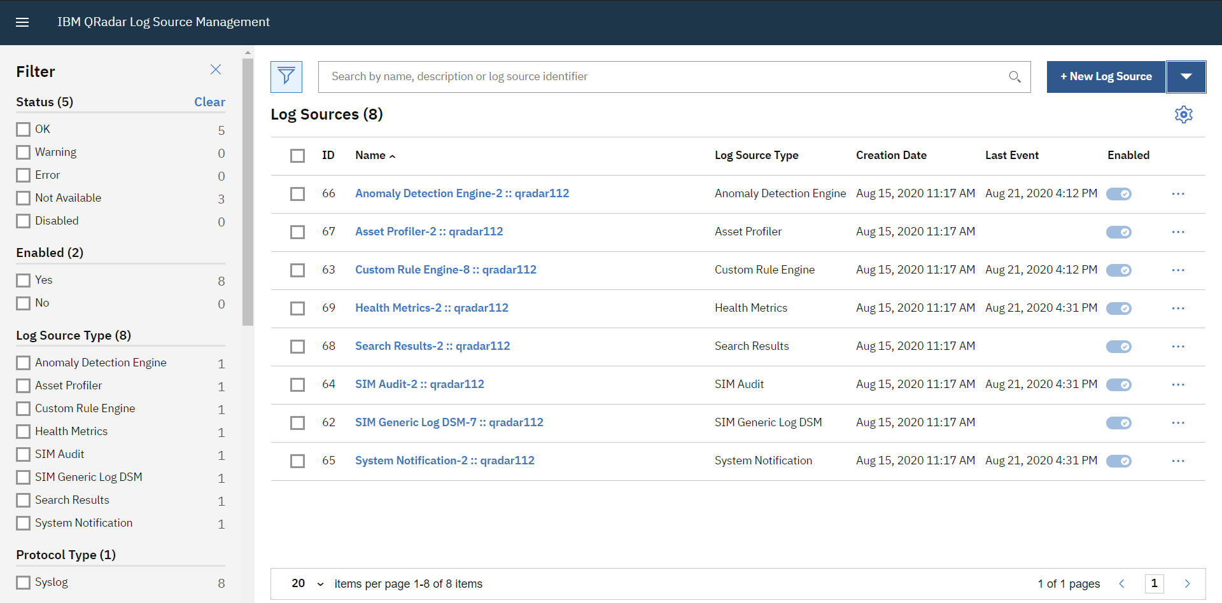Image resolution: width=1222 pixels, height=603 pixels.
Task: Filter by Custom Rule Engine type
Action: (x=24, y=408)
